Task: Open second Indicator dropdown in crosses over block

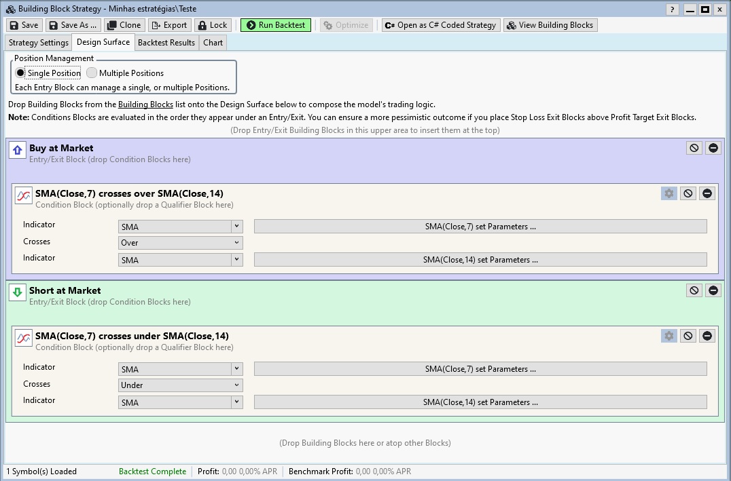Action: pos(181,260)
